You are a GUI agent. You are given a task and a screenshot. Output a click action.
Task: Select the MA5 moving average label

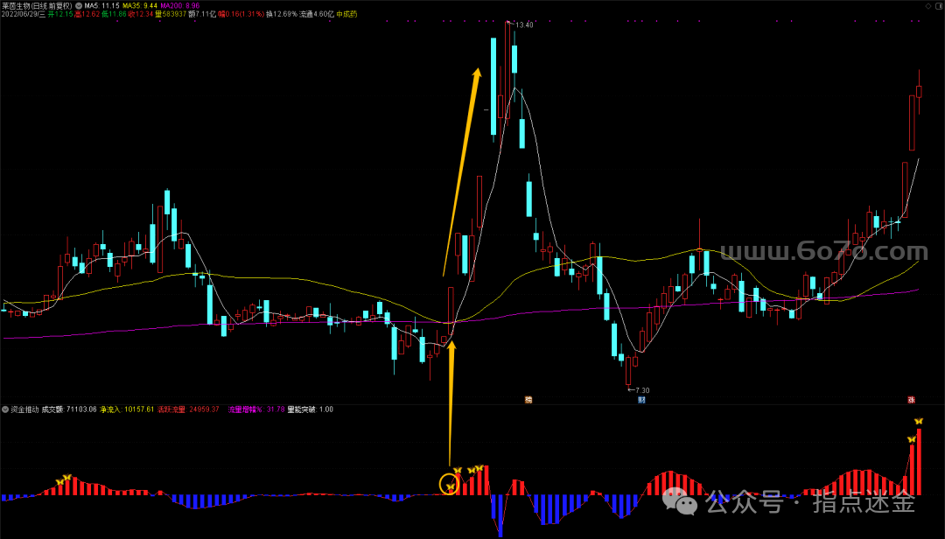tap(101, 5)
